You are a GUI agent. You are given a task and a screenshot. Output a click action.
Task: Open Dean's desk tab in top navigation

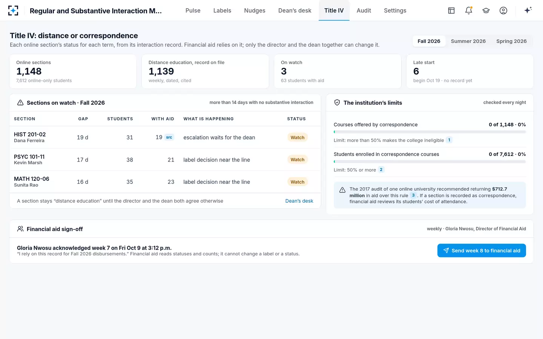point(295,11)
